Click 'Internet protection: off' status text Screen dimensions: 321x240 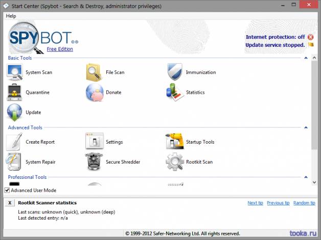[x=276, y=37]
